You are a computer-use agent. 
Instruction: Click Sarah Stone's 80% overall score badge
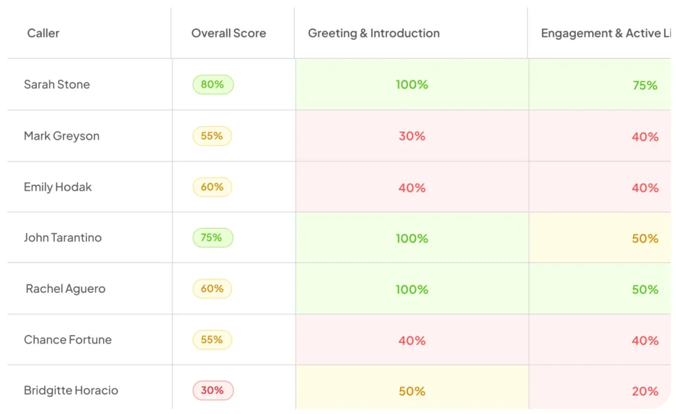213,84
